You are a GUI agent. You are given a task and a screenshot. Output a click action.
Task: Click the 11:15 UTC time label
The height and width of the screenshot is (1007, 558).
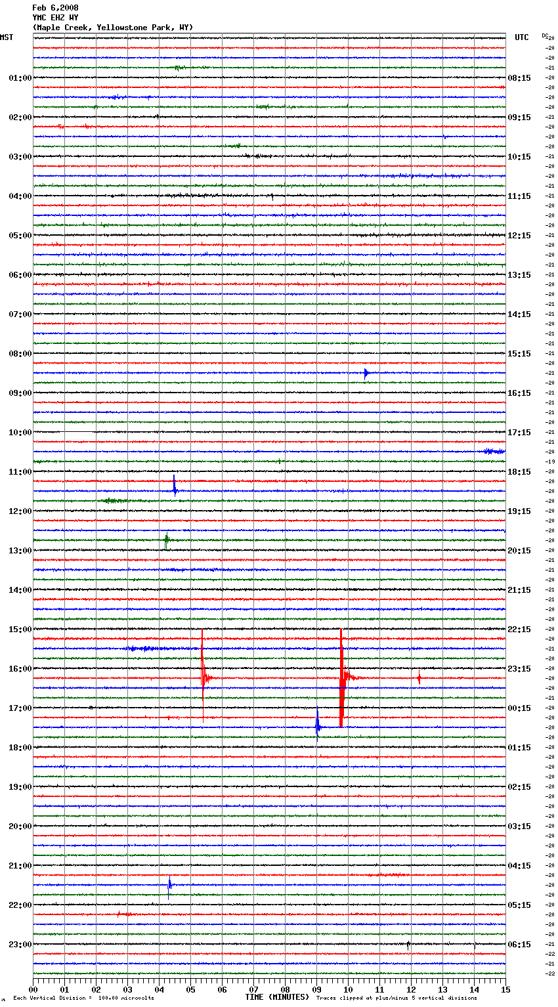coord(519,196)
